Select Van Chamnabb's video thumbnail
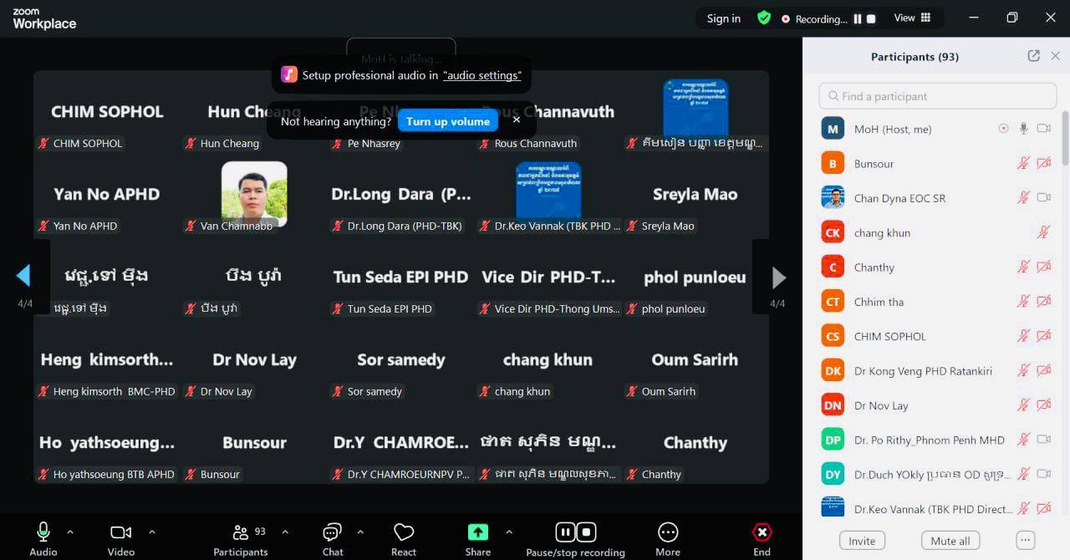 [x=254, y=194]
